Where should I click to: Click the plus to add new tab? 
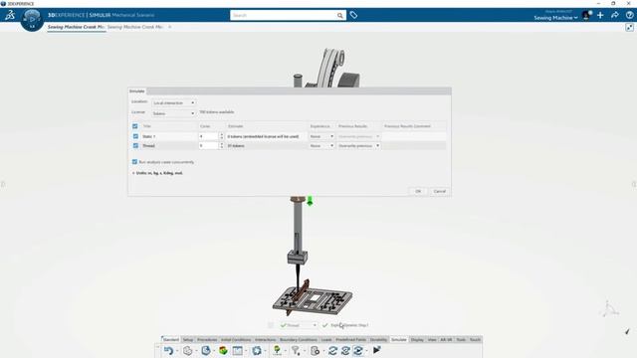tap(170, 27)
